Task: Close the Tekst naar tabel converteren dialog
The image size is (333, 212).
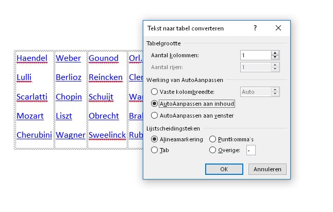Action: (x=278, y=28)
